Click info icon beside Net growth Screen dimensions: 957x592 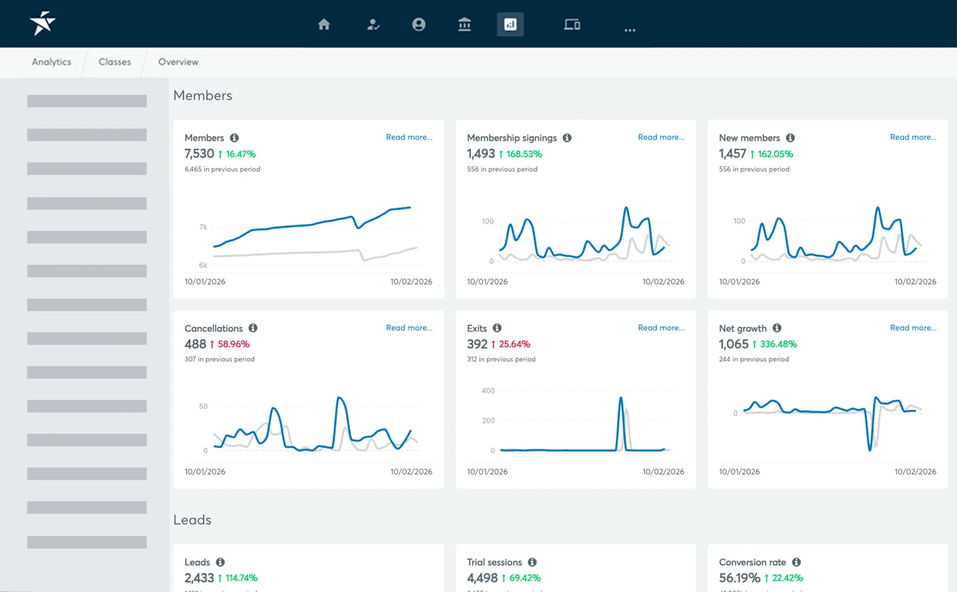[777, 328]
